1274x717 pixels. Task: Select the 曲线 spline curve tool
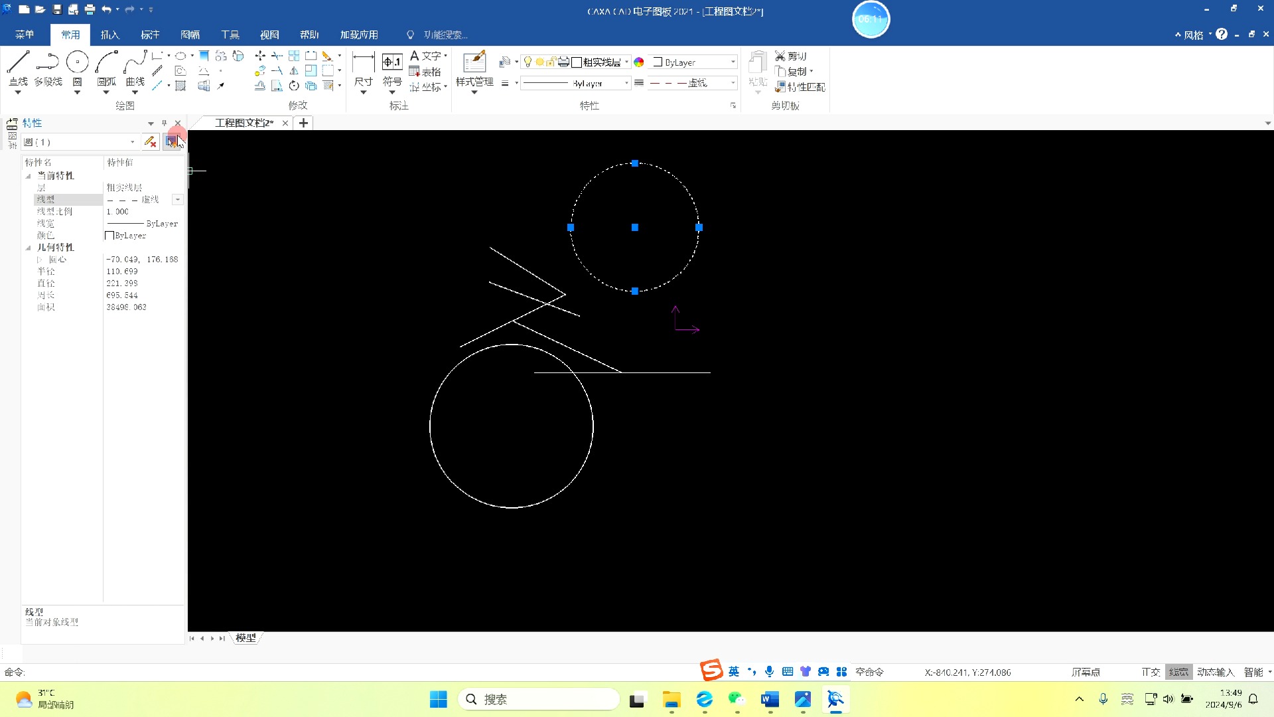click(135, 68)
